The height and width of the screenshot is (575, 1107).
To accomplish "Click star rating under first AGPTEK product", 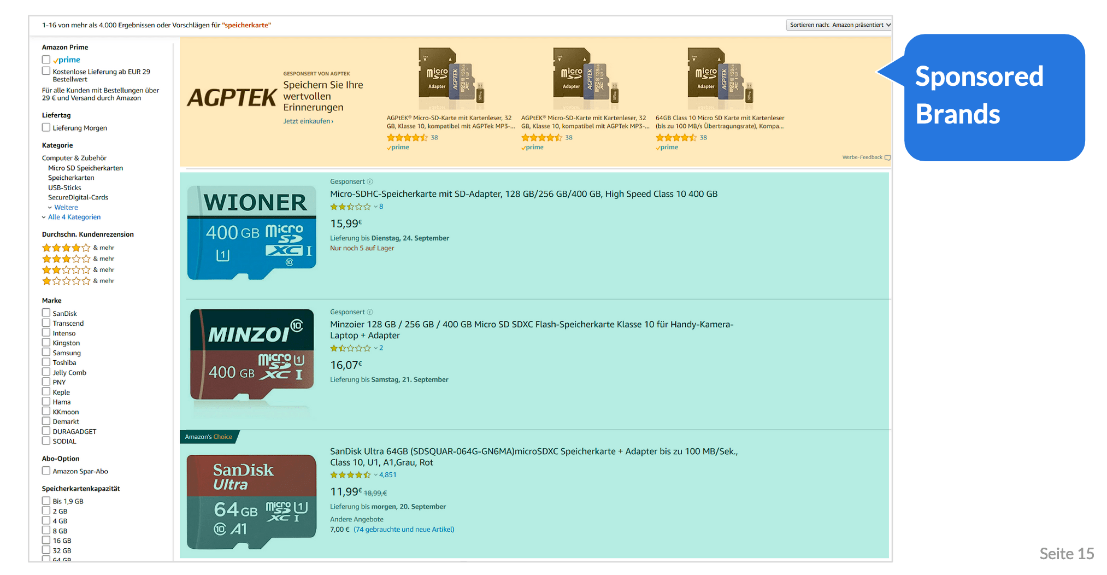I will (407, 138).
